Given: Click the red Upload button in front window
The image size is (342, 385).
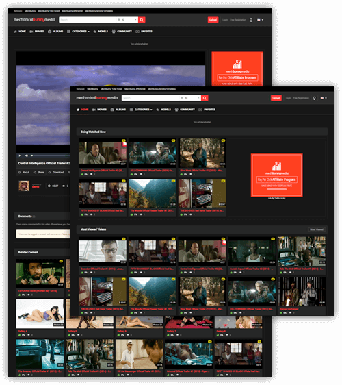Looking at the screenshot, I should 276,98.
